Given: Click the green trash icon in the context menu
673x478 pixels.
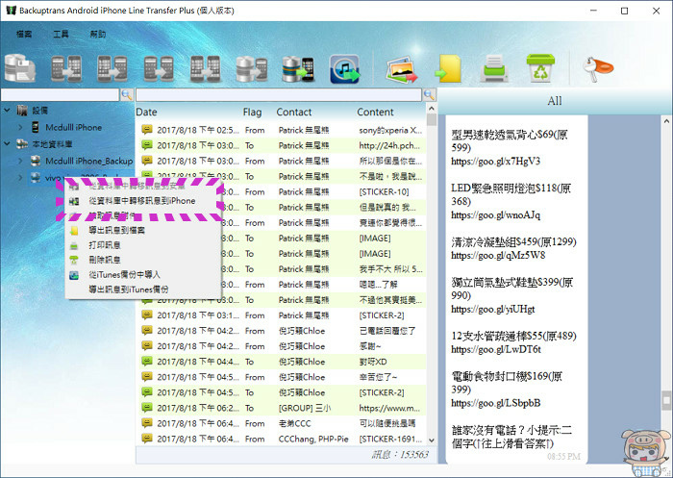Looking at the screenshot, I should (x=74, y=260).
